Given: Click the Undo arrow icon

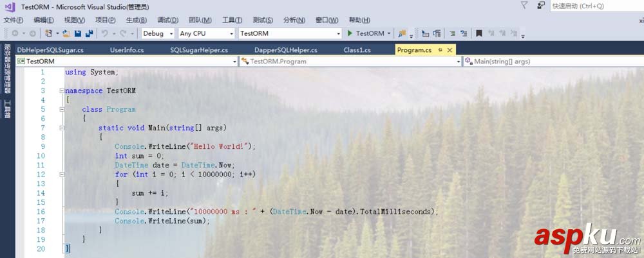Looking at the screenshot, I should coord(105,33).
